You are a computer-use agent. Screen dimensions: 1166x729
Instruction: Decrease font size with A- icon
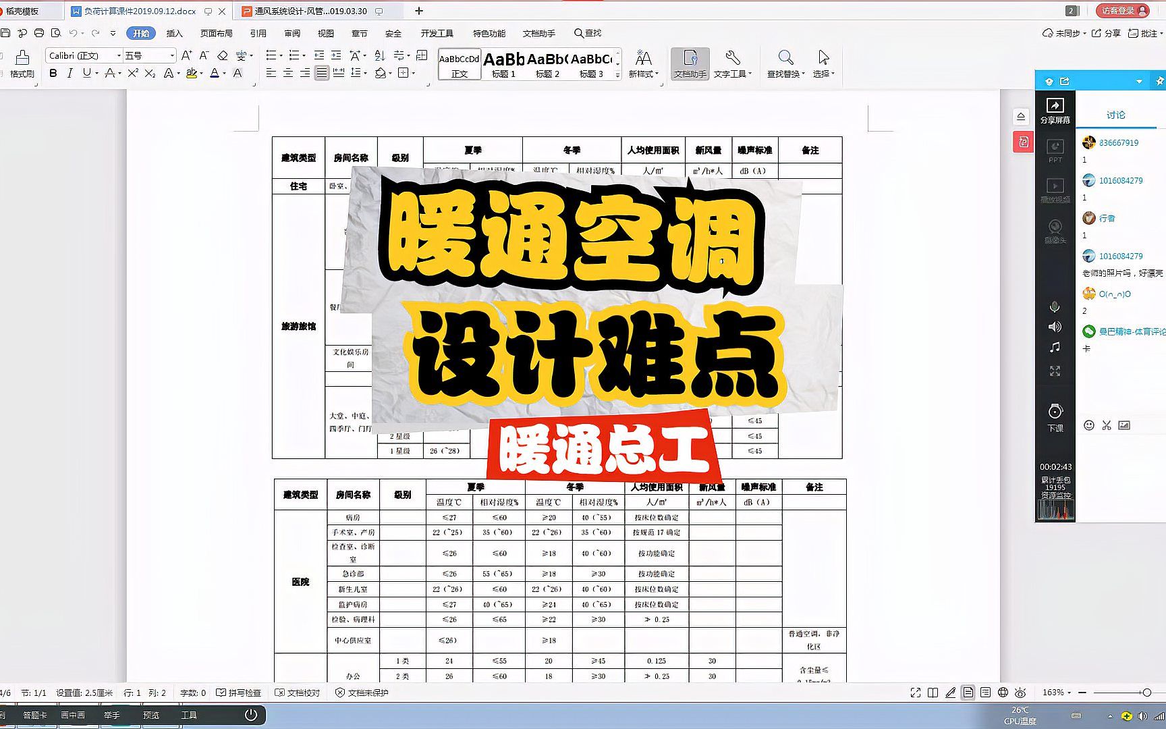point(204,55)
